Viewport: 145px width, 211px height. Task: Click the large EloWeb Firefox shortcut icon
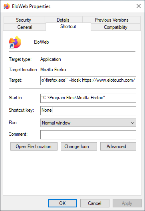pyautogui.click(x=15, y=42)
